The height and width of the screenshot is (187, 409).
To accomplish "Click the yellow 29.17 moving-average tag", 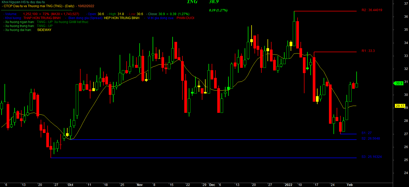I will (x=400, y=106).
